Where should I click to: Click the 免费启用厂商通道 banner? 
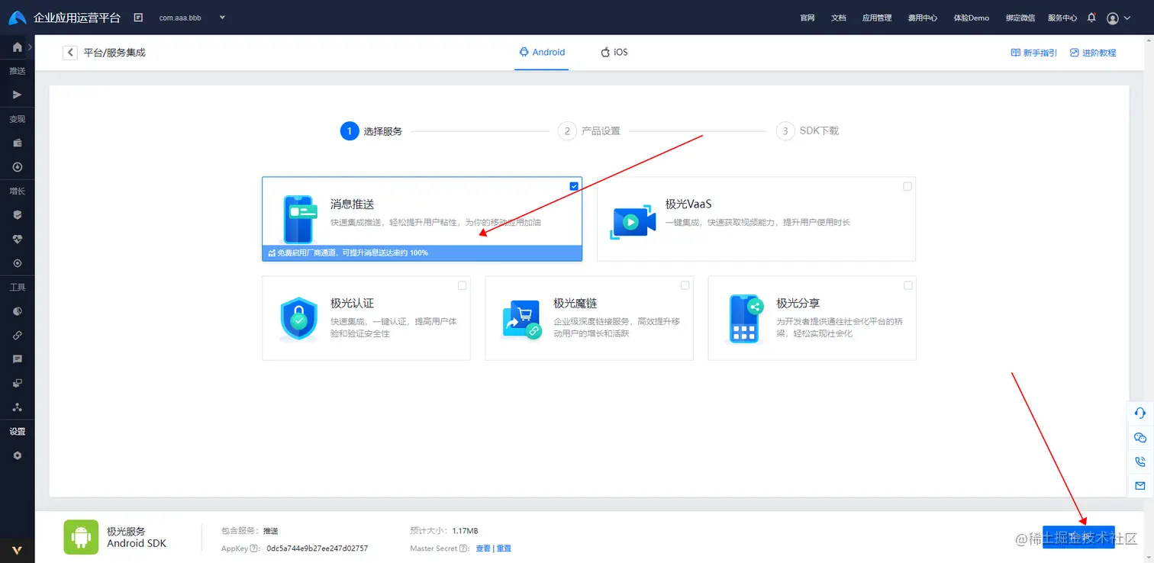422,253
